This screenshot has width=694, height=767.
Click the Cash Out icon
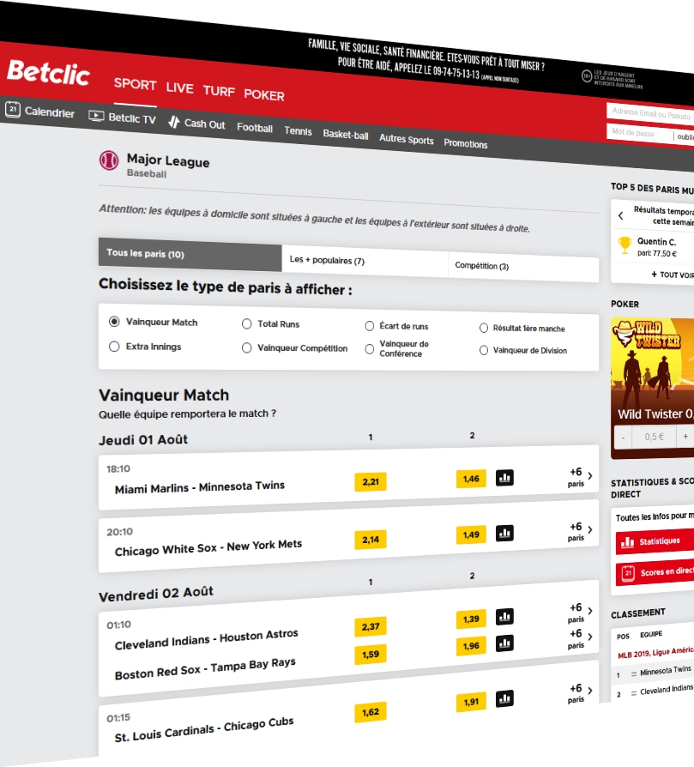coord(173,122)
